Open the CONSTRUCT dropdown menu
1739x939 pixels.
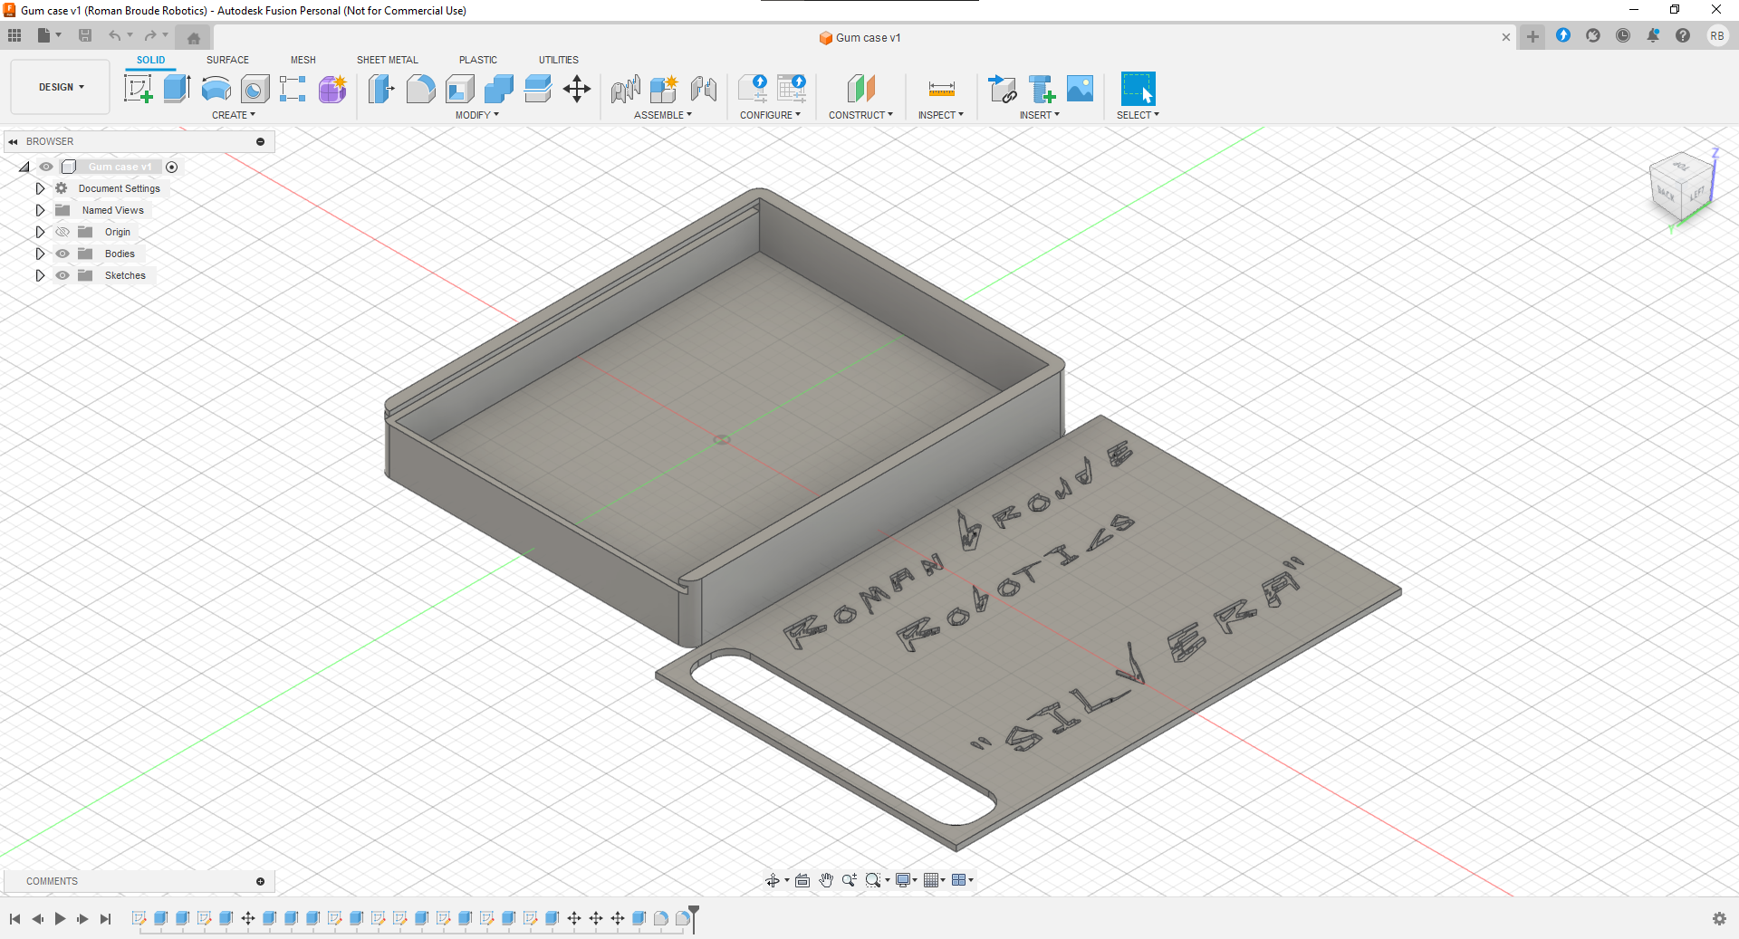860,115
